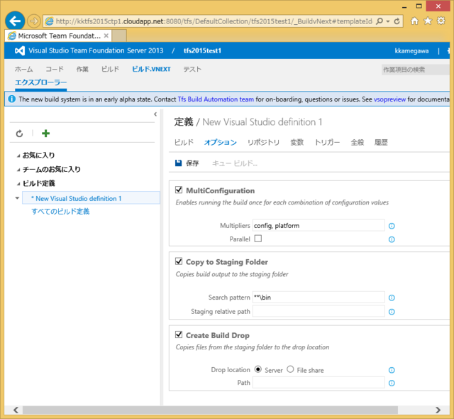
Task: Switch to the リポジトリ tab
Action: pyautogui.click(x=263, y=142)
